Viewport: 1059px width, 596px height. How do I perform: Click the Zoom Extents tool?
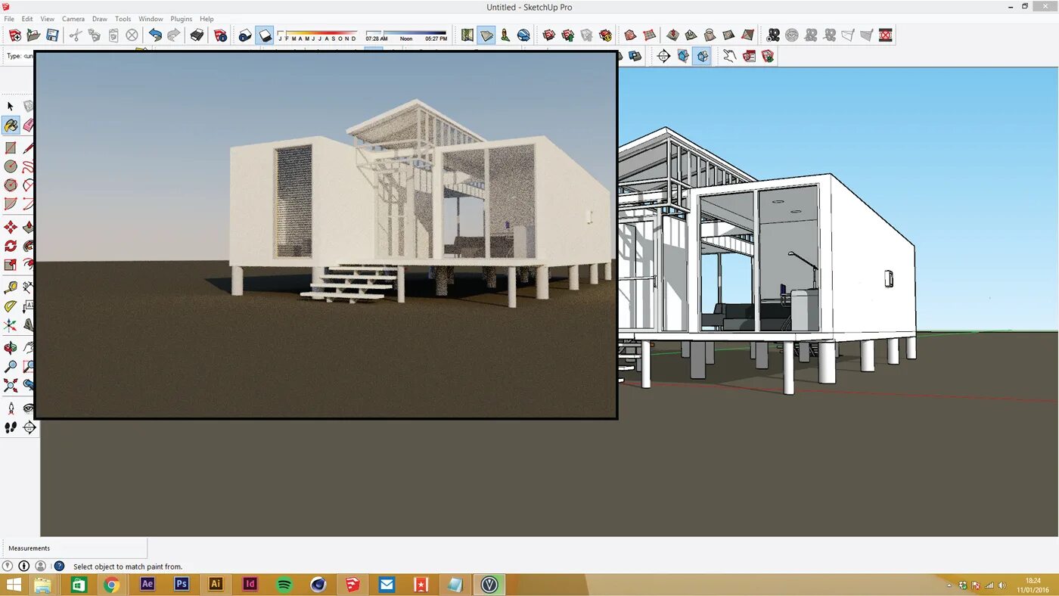coord(11,386)
